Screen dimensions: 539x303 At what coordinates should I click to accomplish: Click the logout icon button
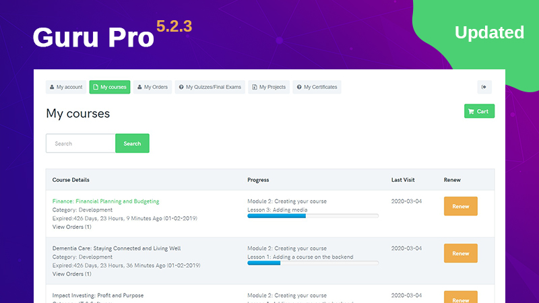484,87
